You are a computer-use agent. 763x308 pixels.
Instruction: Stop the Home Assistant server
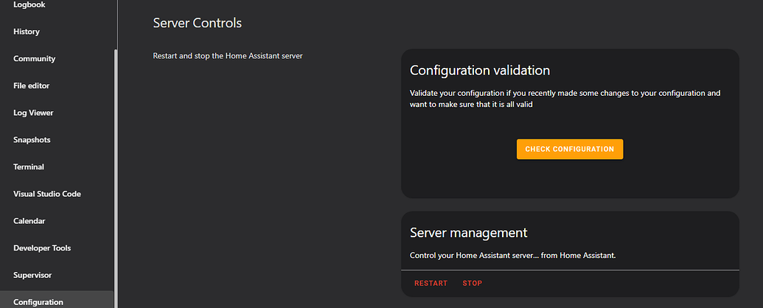[x=473, y=283]
